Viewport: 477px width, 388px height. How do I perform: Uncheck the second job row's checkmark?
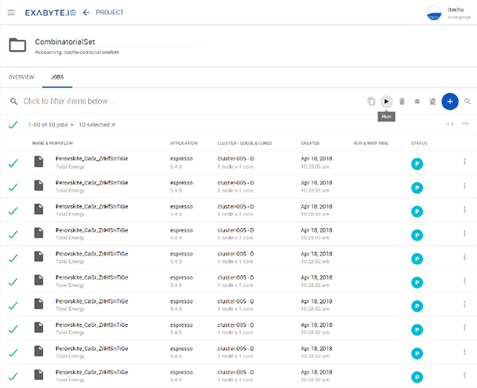click(13, 187)
